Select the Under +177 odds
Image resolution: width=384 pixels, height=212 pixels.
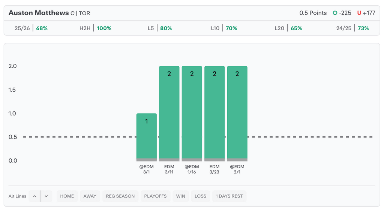click(366, 13)
